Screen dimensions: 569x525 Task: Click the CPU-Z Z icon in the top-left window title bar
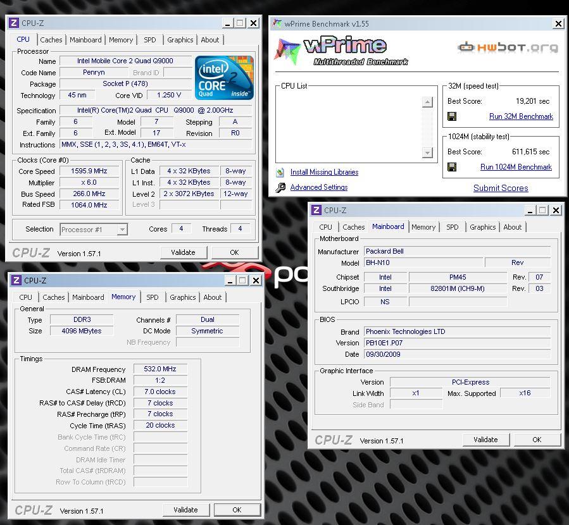[13, 23]
